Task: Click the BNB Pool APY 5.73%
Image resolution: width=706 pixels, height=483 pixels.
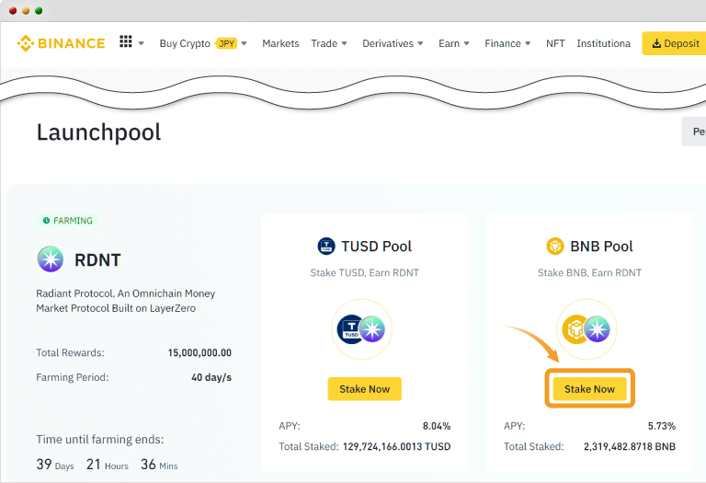Action: coord(662,426)
